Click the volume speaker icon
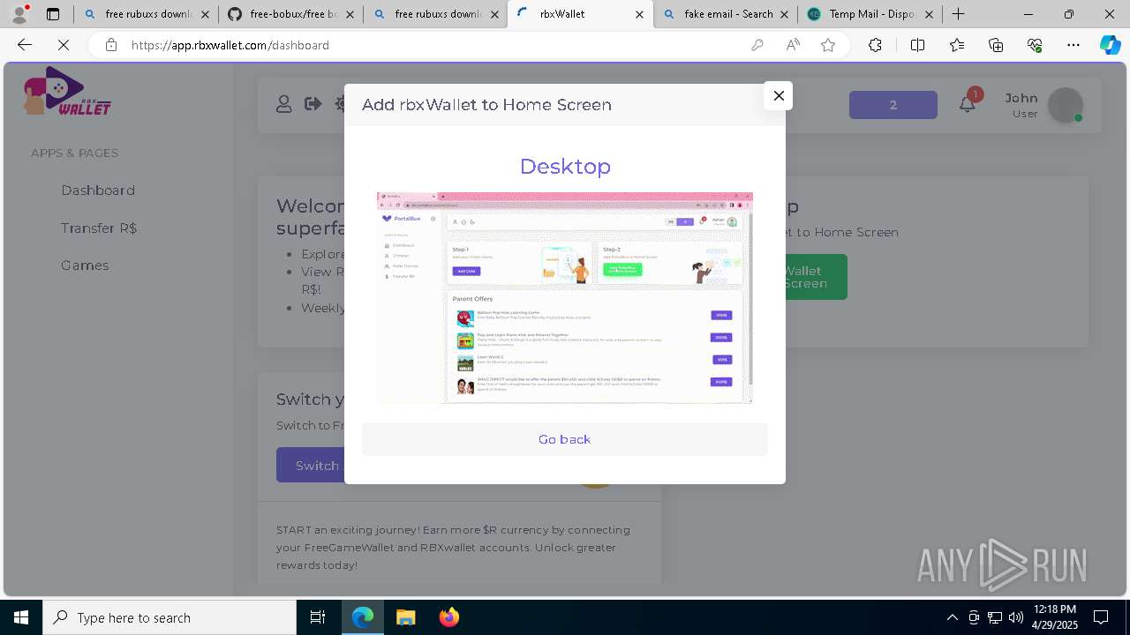Image resolution: width=1130 pixels, height=635 pixels. coord(1016,617)
